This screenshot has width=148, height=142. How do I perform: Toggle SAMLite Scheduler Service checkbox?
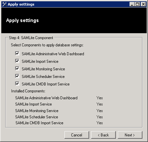coord(17,76)
